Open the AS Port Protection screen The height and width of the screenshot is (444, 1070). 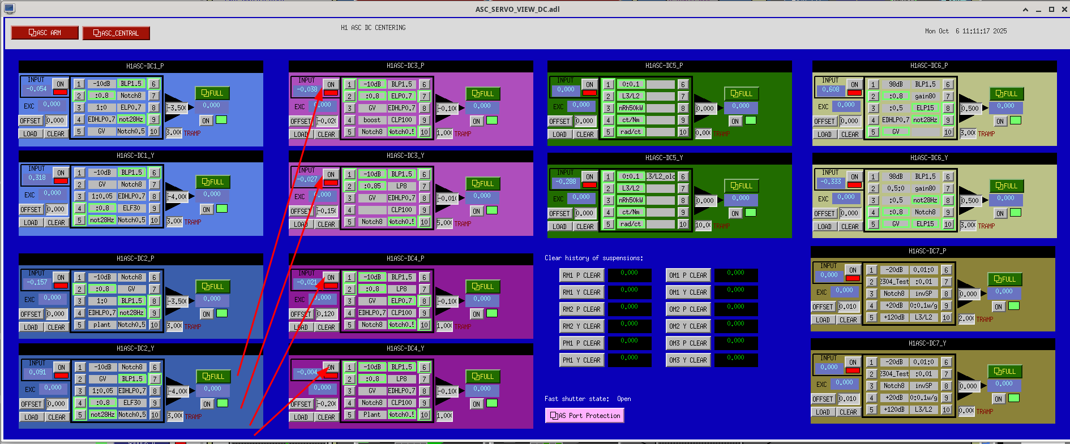pos(585,416)
